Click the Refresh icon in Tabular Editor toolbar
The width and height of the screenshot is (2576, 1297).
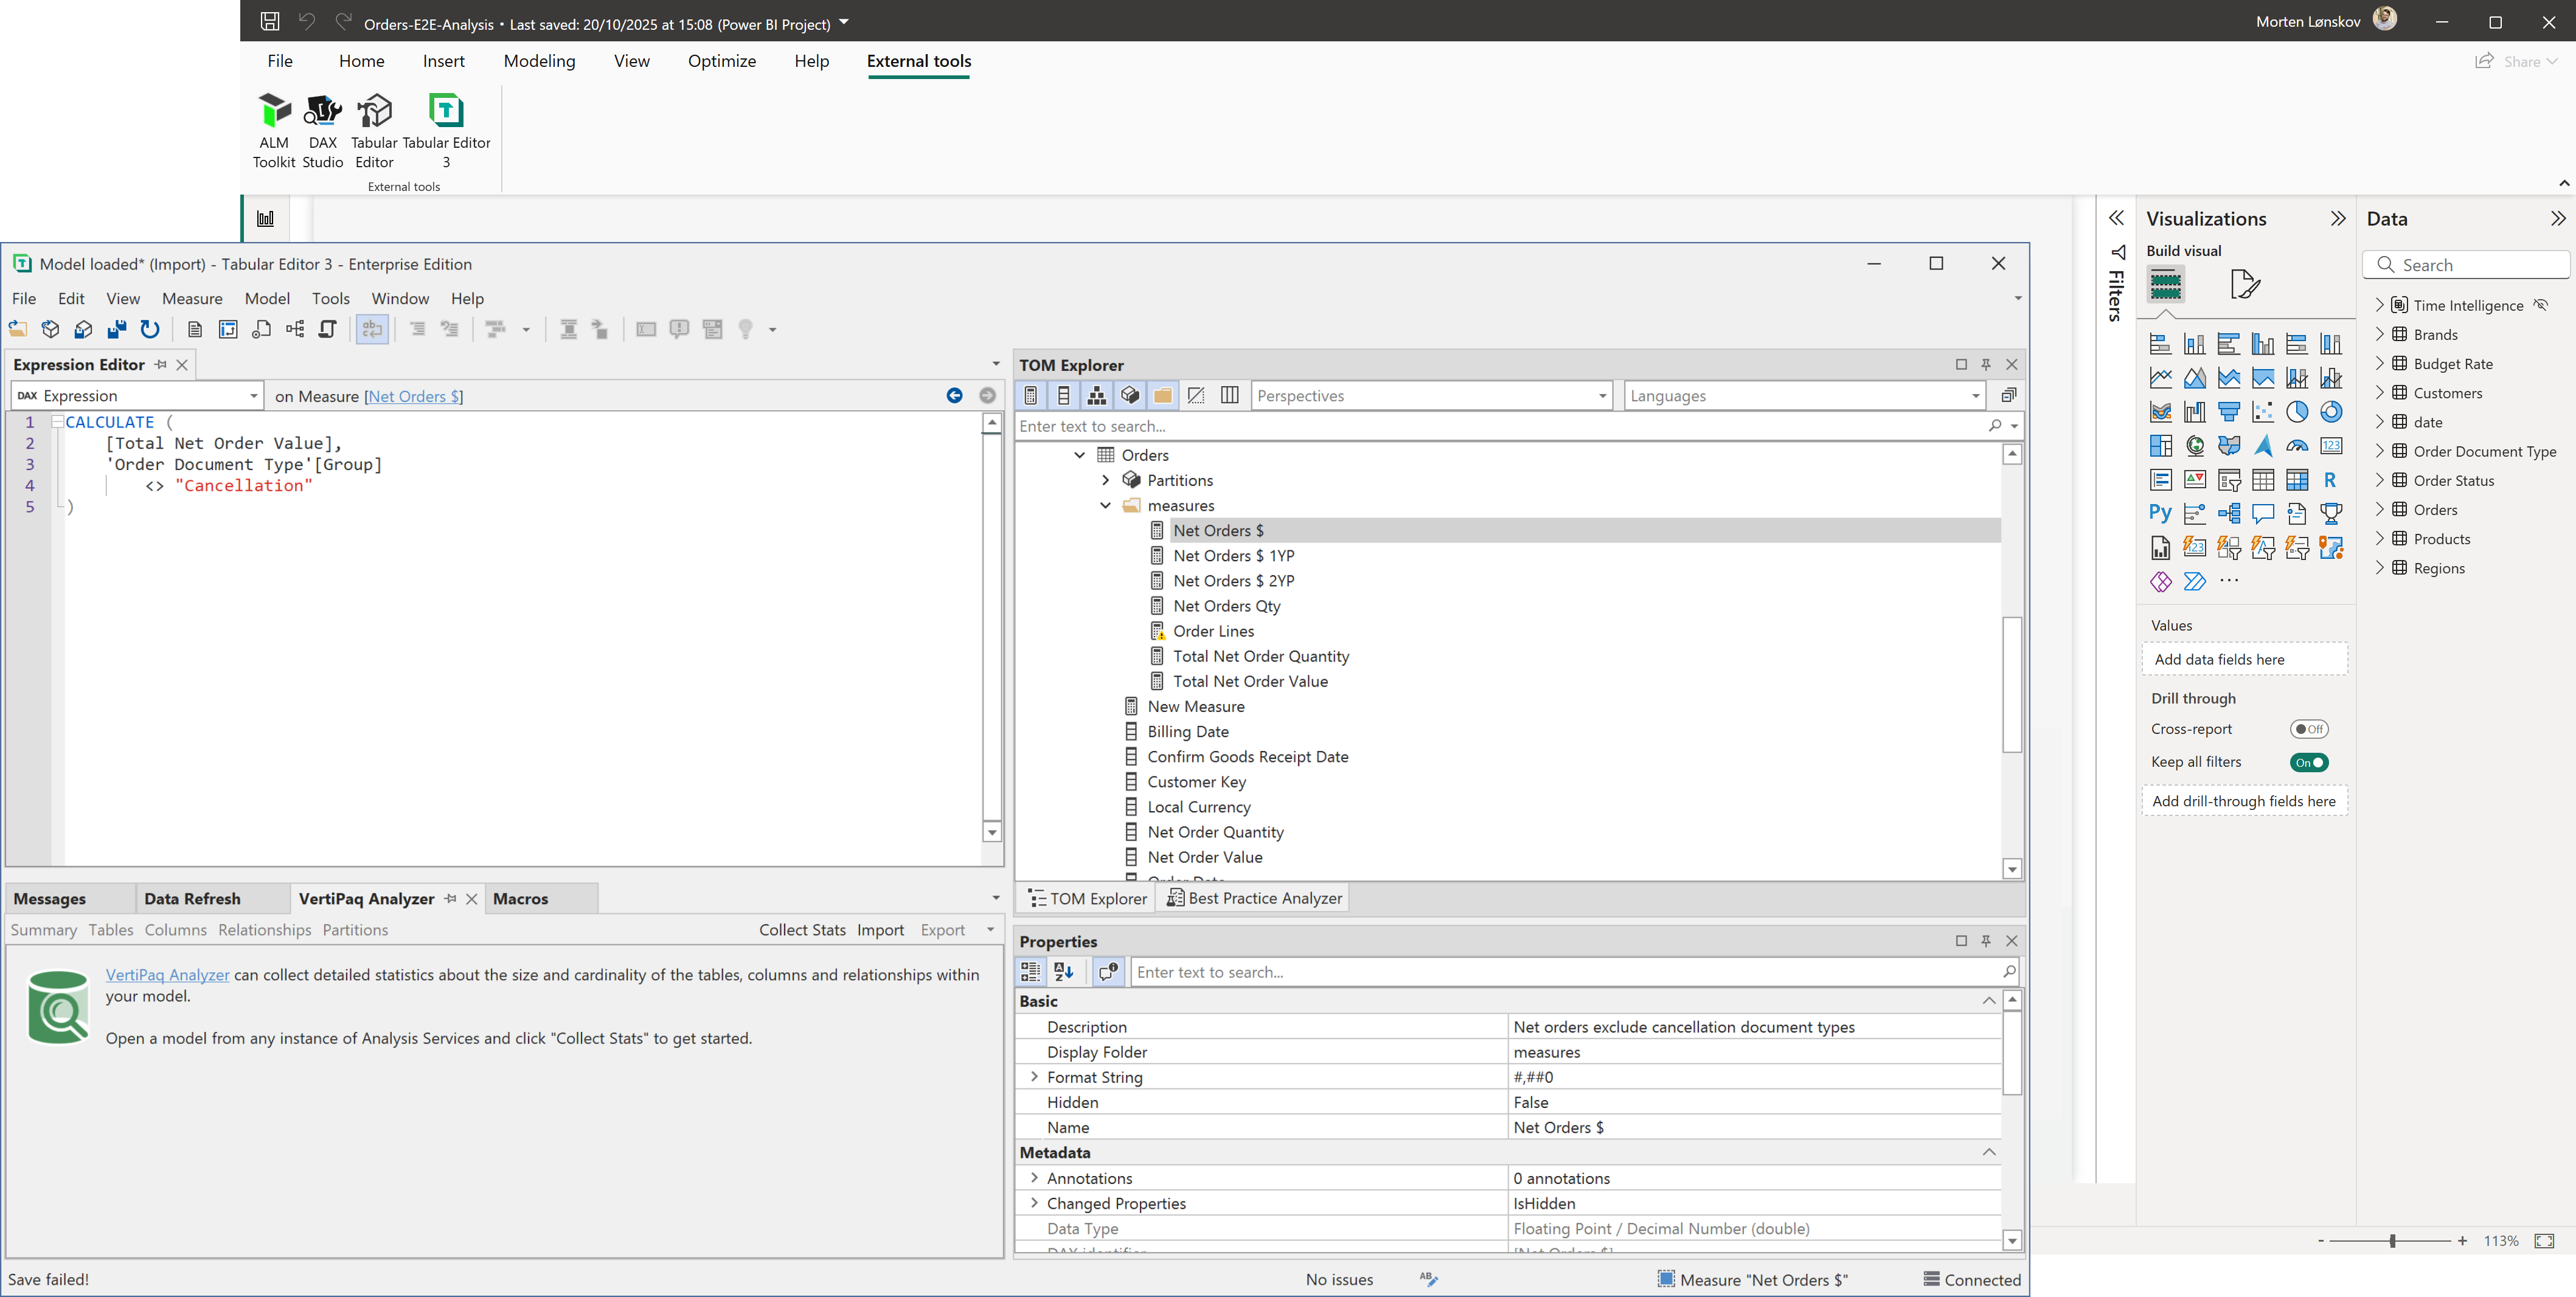pyautogui.click(x=149, y=329)
